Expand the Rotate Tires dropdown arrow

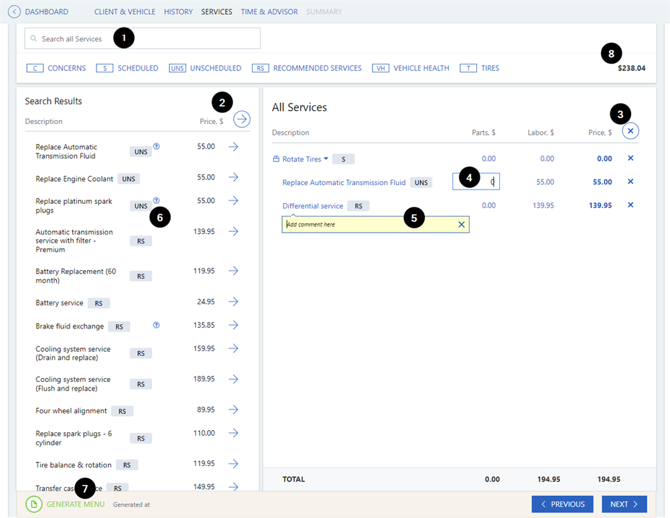326,159
